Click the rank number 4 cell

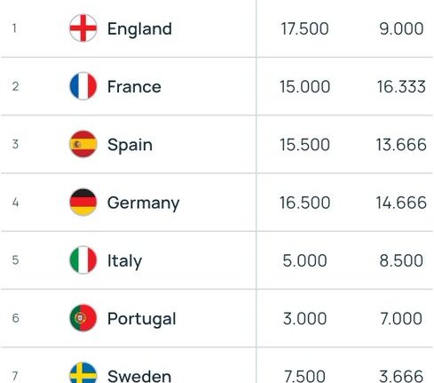pos(15,203)
